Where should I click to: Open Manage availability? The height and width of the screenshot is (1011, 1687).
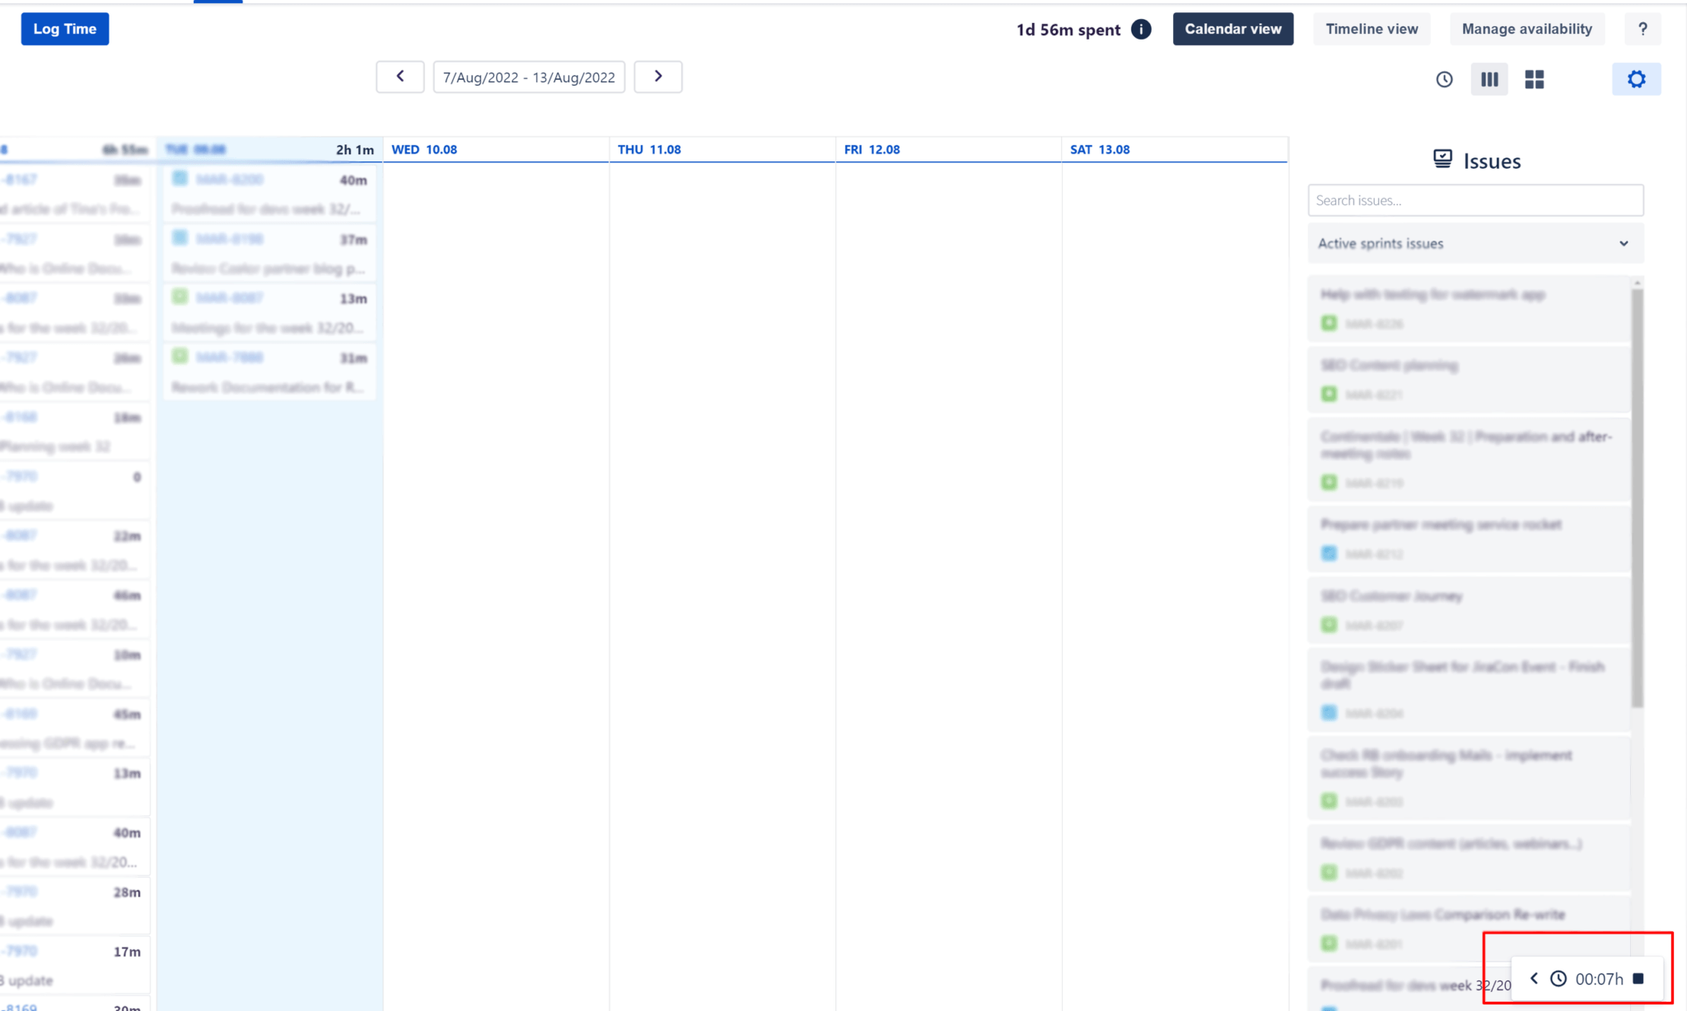click(x=1527, y=29)
